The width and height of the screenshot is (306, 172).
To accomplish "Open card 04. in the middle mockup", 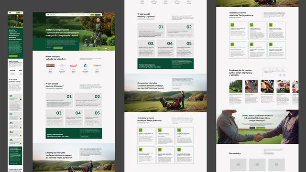I will click(165, 48).
